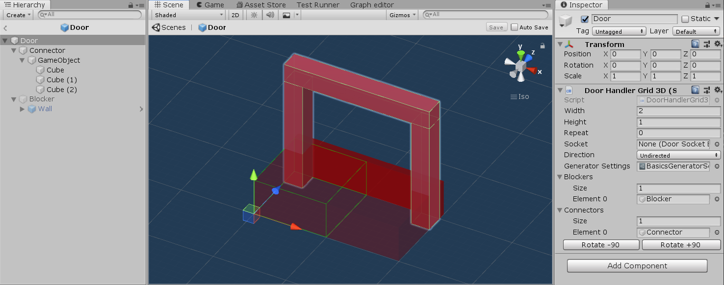The image size is (724, 285).
Task: Enable the Static checkbox
Action: pyautogui.click(x=685, y=19)
